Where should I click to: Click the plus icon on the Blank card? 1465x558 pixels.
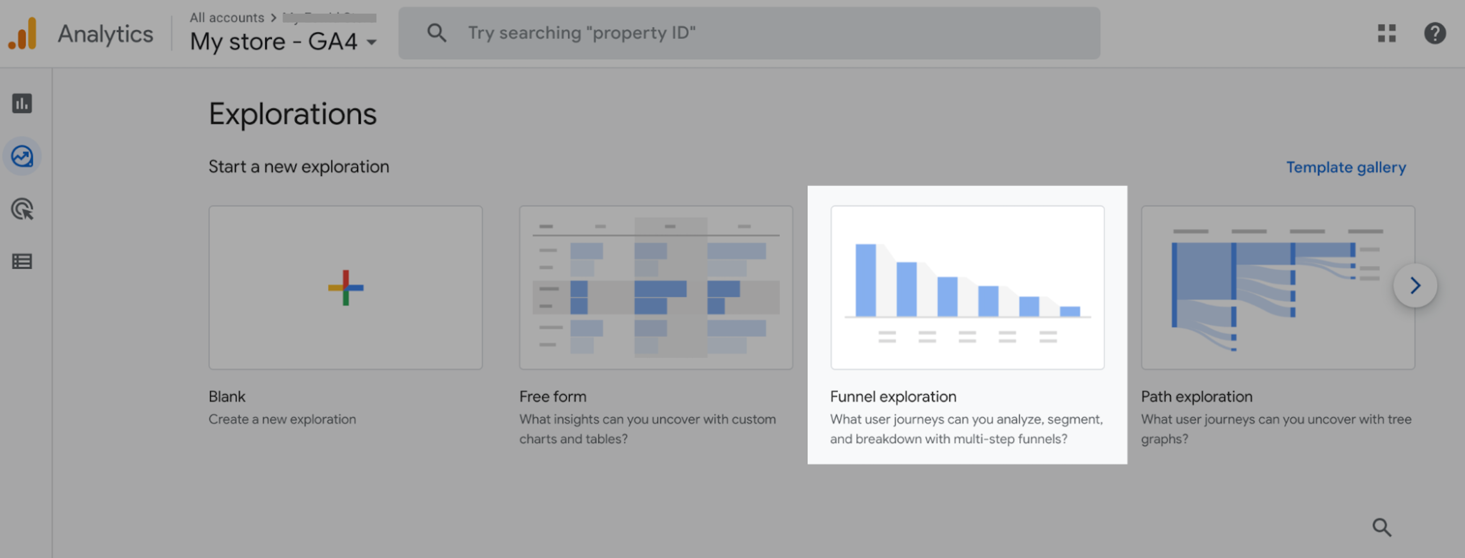345,287
